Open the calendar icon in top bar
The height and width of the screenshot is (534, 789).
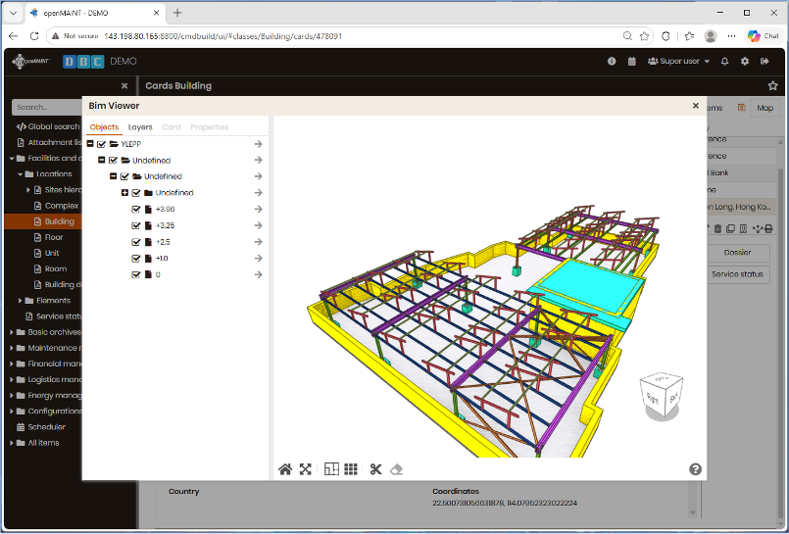click(632, 62)
